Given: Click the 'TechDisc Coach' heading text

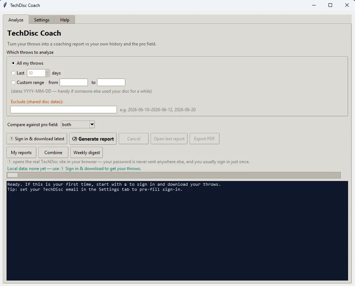Looking at the screenshot, I should point(34,33).
